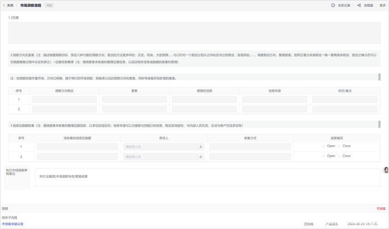The image size is (389, 229).
Task: Click person picker icon in row 2 责任人
Action: click(201, 157)
